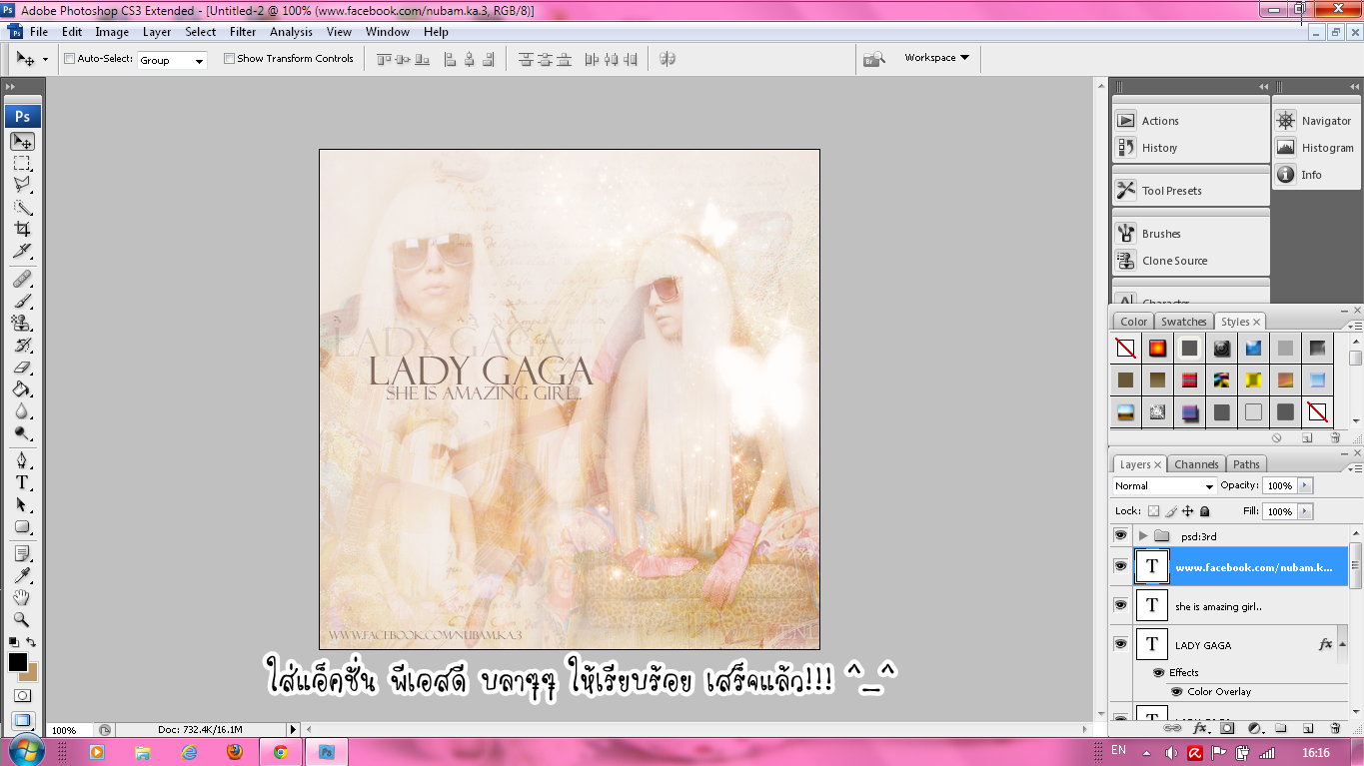Enable the Auto-Select checkbox
Screen dimensions: 1364x766
click(x=70, y=59)
